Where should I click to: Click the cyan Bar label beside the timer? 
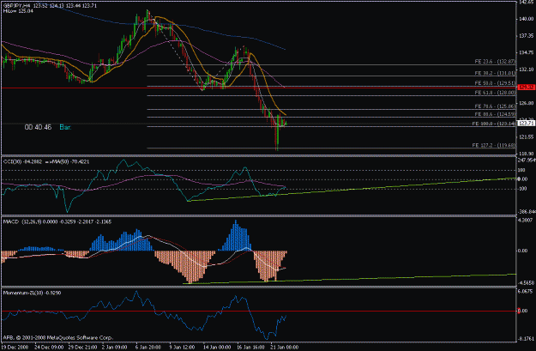click(65, 127)
